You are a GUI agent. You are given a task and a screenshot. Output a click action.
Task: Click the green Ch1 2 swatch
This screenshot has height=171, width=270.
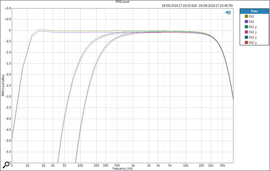pos(246,27)
